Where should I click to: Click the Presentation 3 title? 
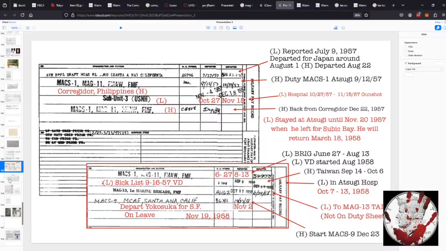pos(224,22)
